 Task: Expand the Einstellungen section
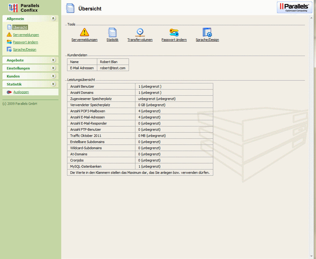[x=53, y=68]
